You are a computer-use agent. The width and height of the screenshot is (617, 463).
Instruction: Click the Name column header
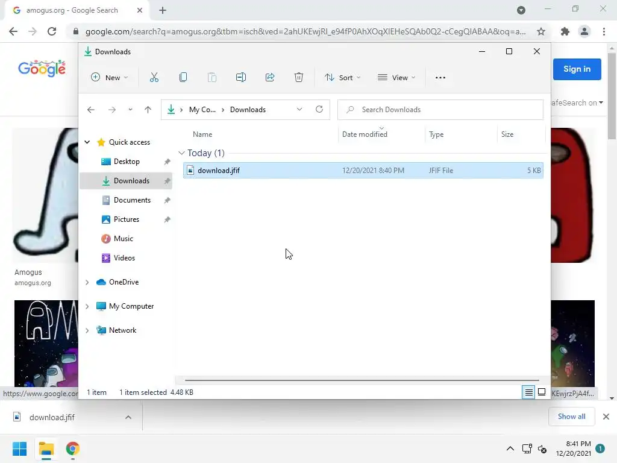click(x=260, y=134)
